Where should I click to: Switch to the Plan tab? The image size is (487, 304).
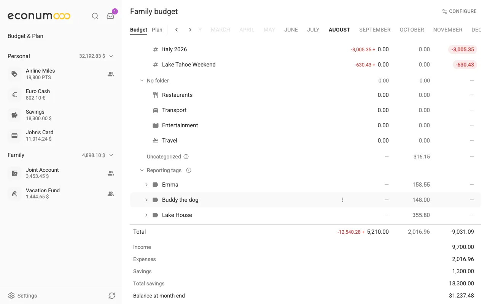point(157,30)
